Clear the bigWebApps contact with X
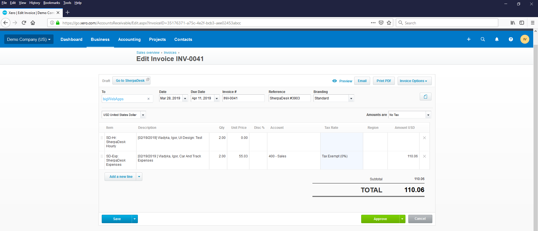 point(149,99)
